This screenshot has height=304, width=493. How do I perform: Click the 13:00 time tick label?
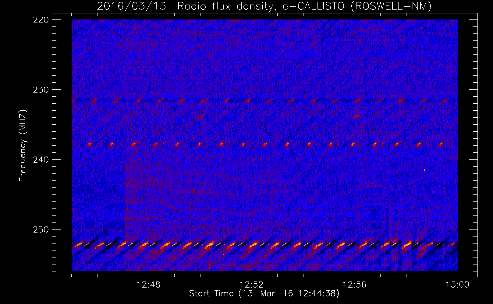coord(458,285)
